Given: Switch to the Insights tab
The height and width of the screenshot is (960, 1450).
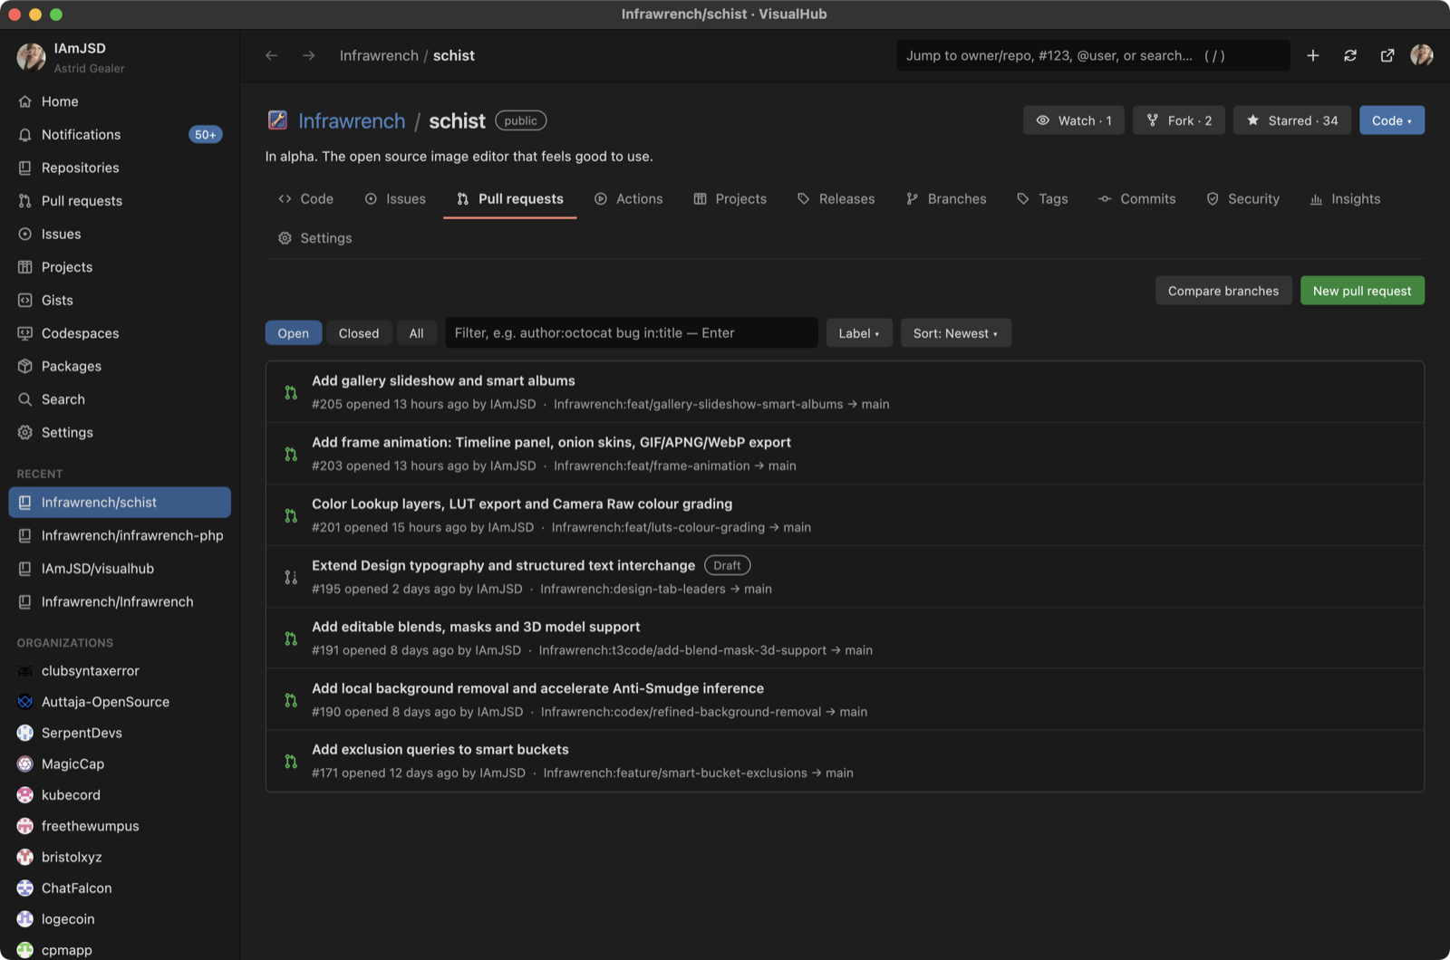Looking at the screenshot, I should 1345,199.
